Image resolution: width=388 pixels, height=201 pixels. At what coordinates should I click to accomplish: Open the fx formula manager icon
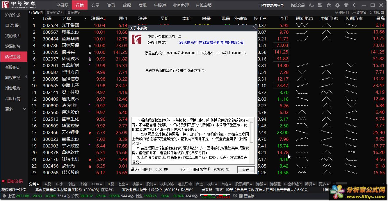[x=329, y=5]
